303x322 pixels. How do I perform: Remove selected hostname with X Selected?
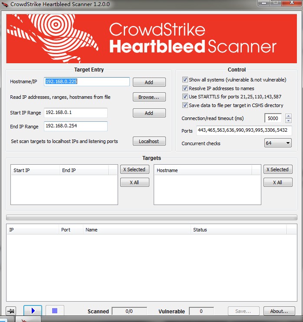[x=278, y=169]
